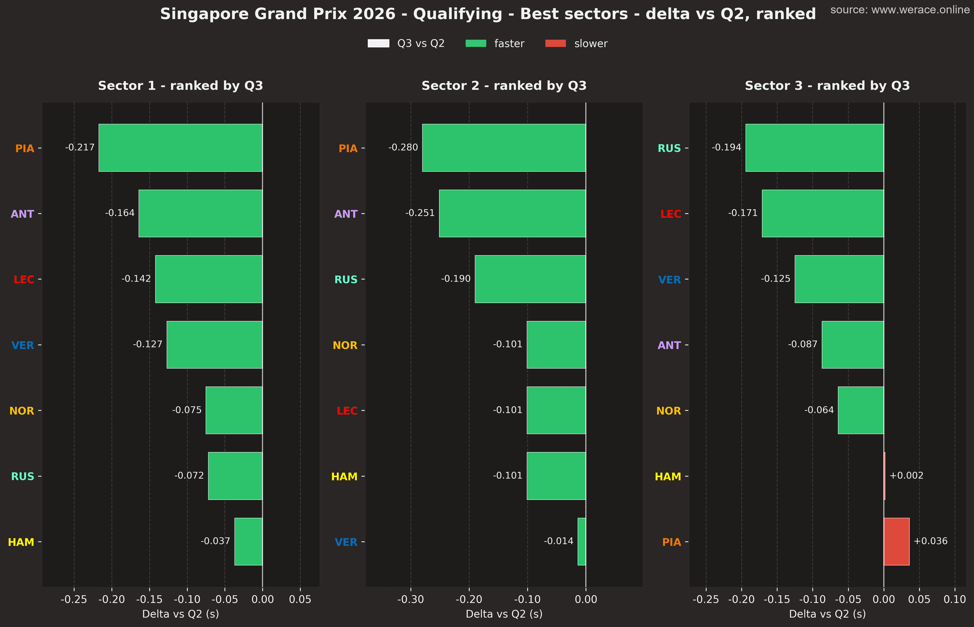The height and width of the screenshot is (627, 974).
Task: Click the RUS bar in Sector 3
Action: click(815, 148)
